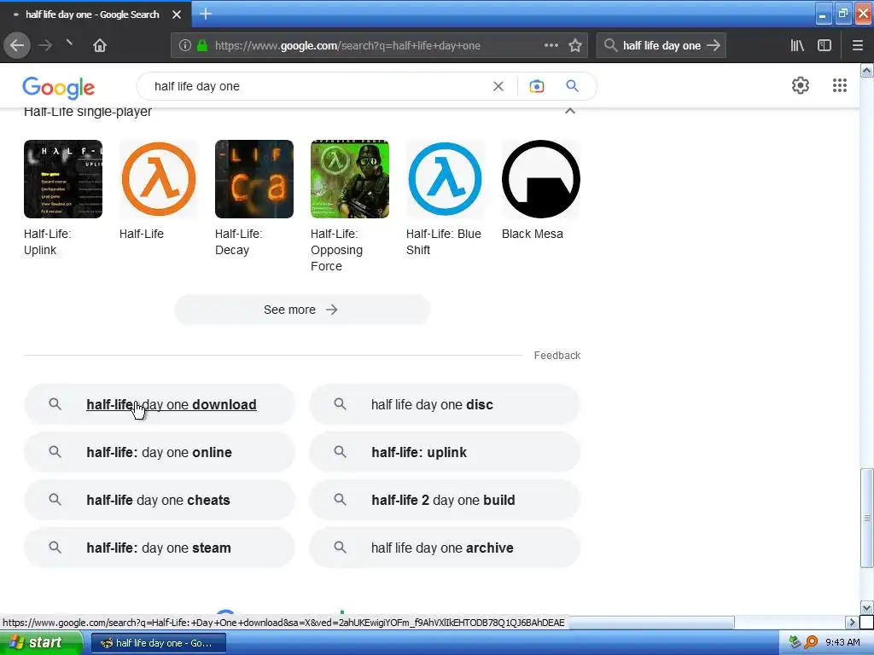Open the Firefox home page icon
This screenshot has width=874, height=655.
click(x=100, y=46)
